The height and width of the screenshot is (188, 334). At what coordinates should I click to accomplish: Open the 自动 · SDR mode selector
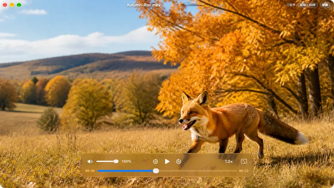(308, 5)
